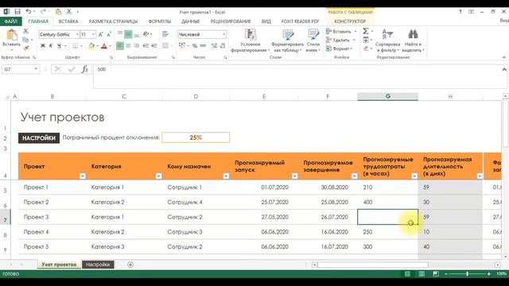Click the large Вставить paste icon
The width and height of the screenshot is (509, 286).
tap(12, 35)
